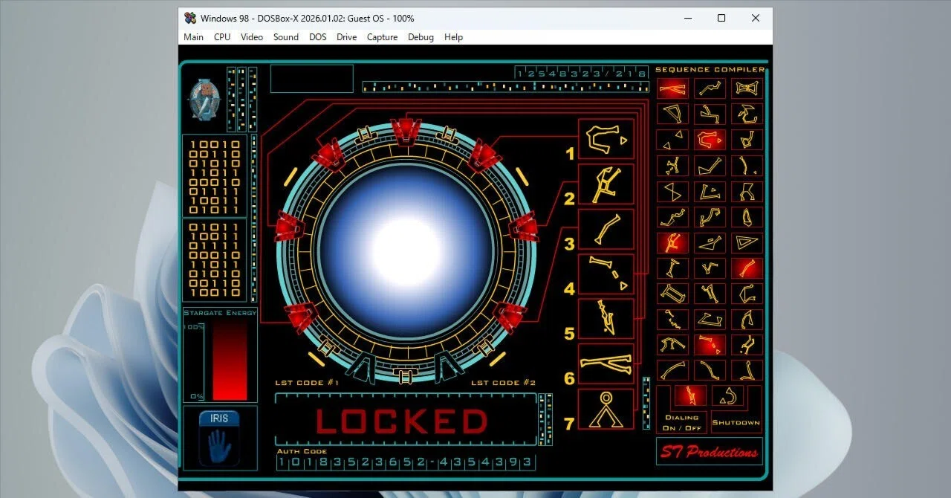Click chevron slot 3 glyph box
The height and width of the screenshot is (498, 951).
(x=606, y=229)
